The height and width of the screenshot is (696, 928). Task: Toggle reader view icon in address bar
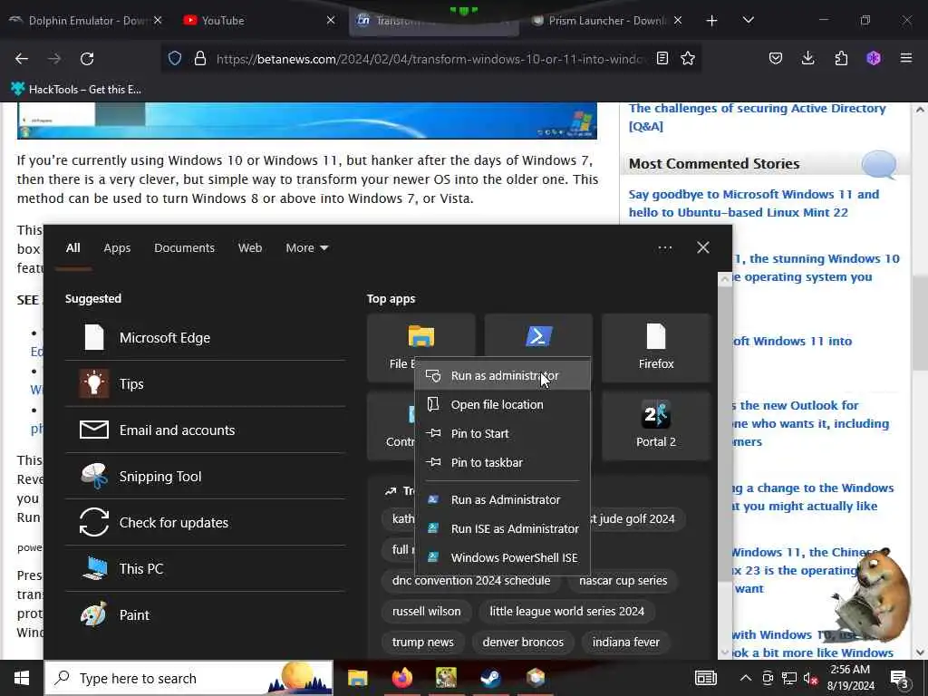point(662,58)
